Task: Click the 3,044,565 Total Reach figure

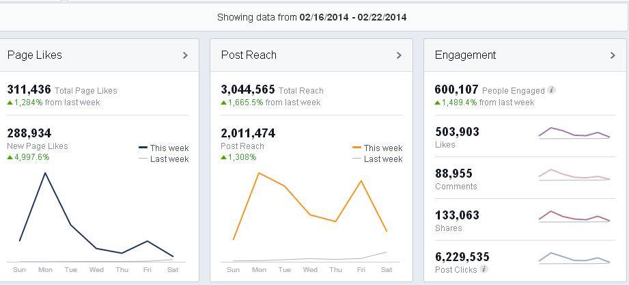Action: tap(248, 90)
